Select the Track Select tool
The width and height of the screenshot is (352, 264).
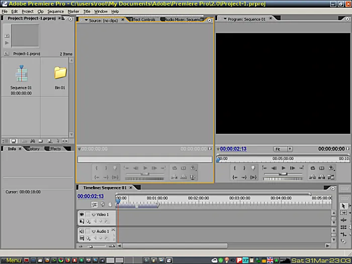tap(343, 213)
